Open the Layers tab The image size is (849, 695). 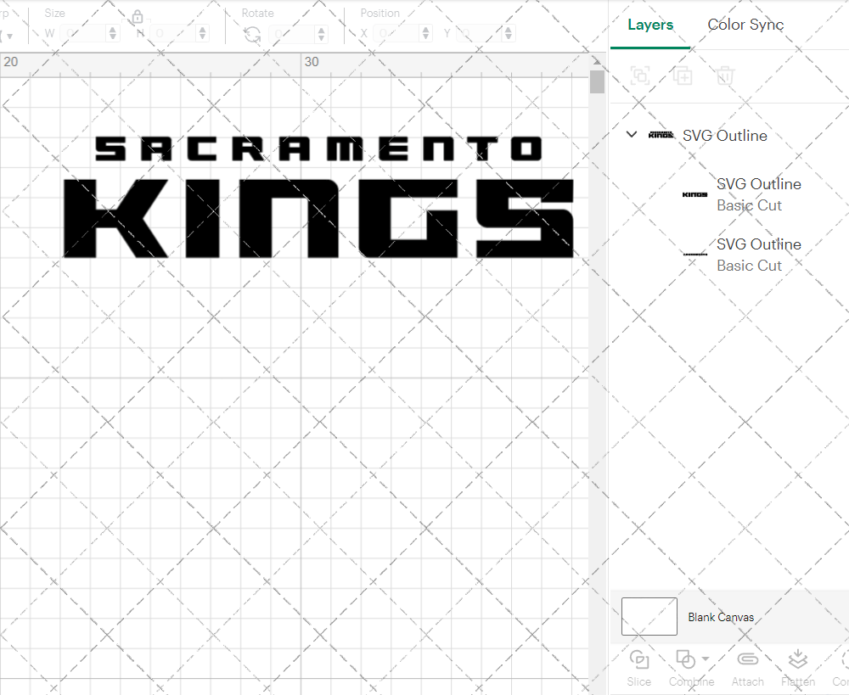pos(649,25)
